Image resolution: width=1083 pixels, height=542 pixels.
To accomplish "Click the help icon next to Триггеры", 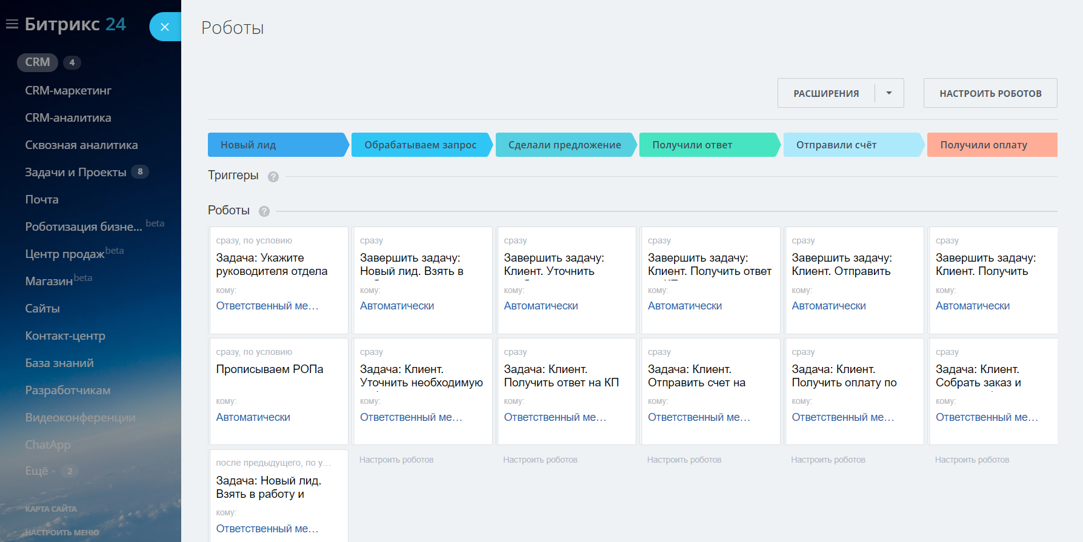I will tap(273, 177).
